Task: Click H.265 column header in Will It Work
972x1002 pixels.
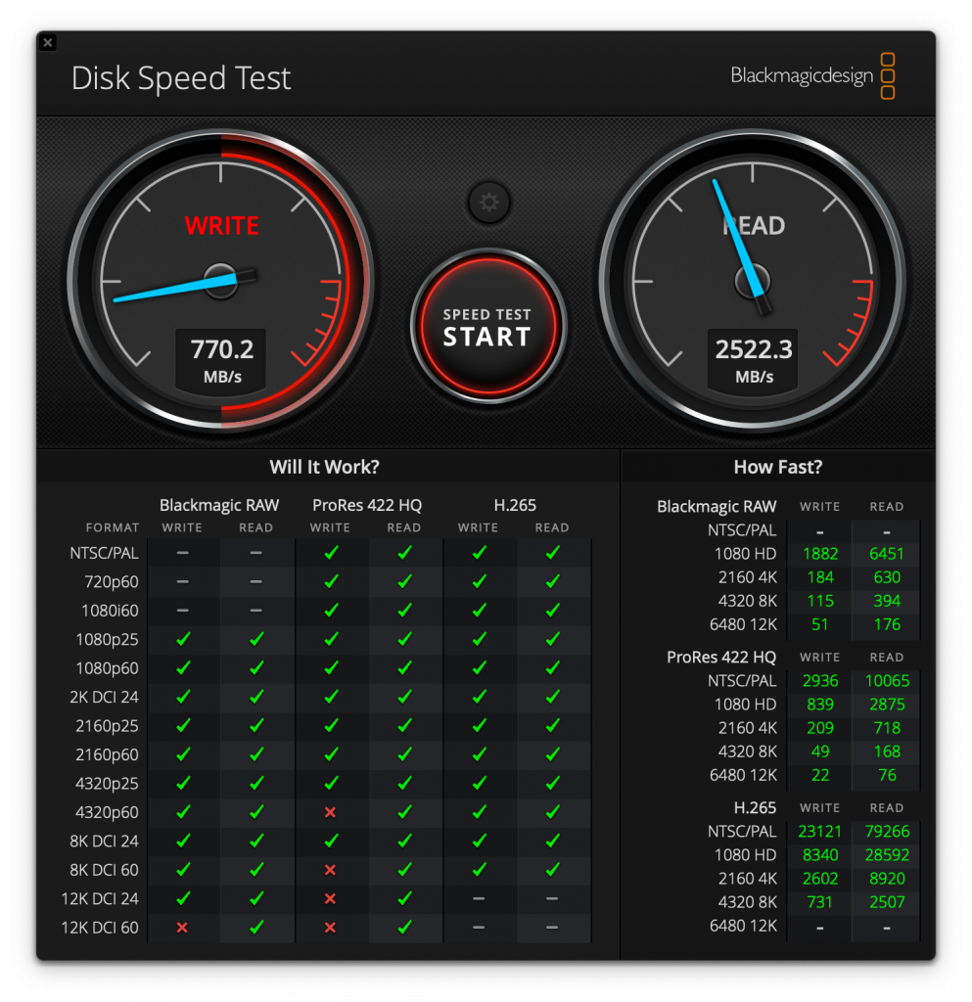Action: (x=515, y=505)
